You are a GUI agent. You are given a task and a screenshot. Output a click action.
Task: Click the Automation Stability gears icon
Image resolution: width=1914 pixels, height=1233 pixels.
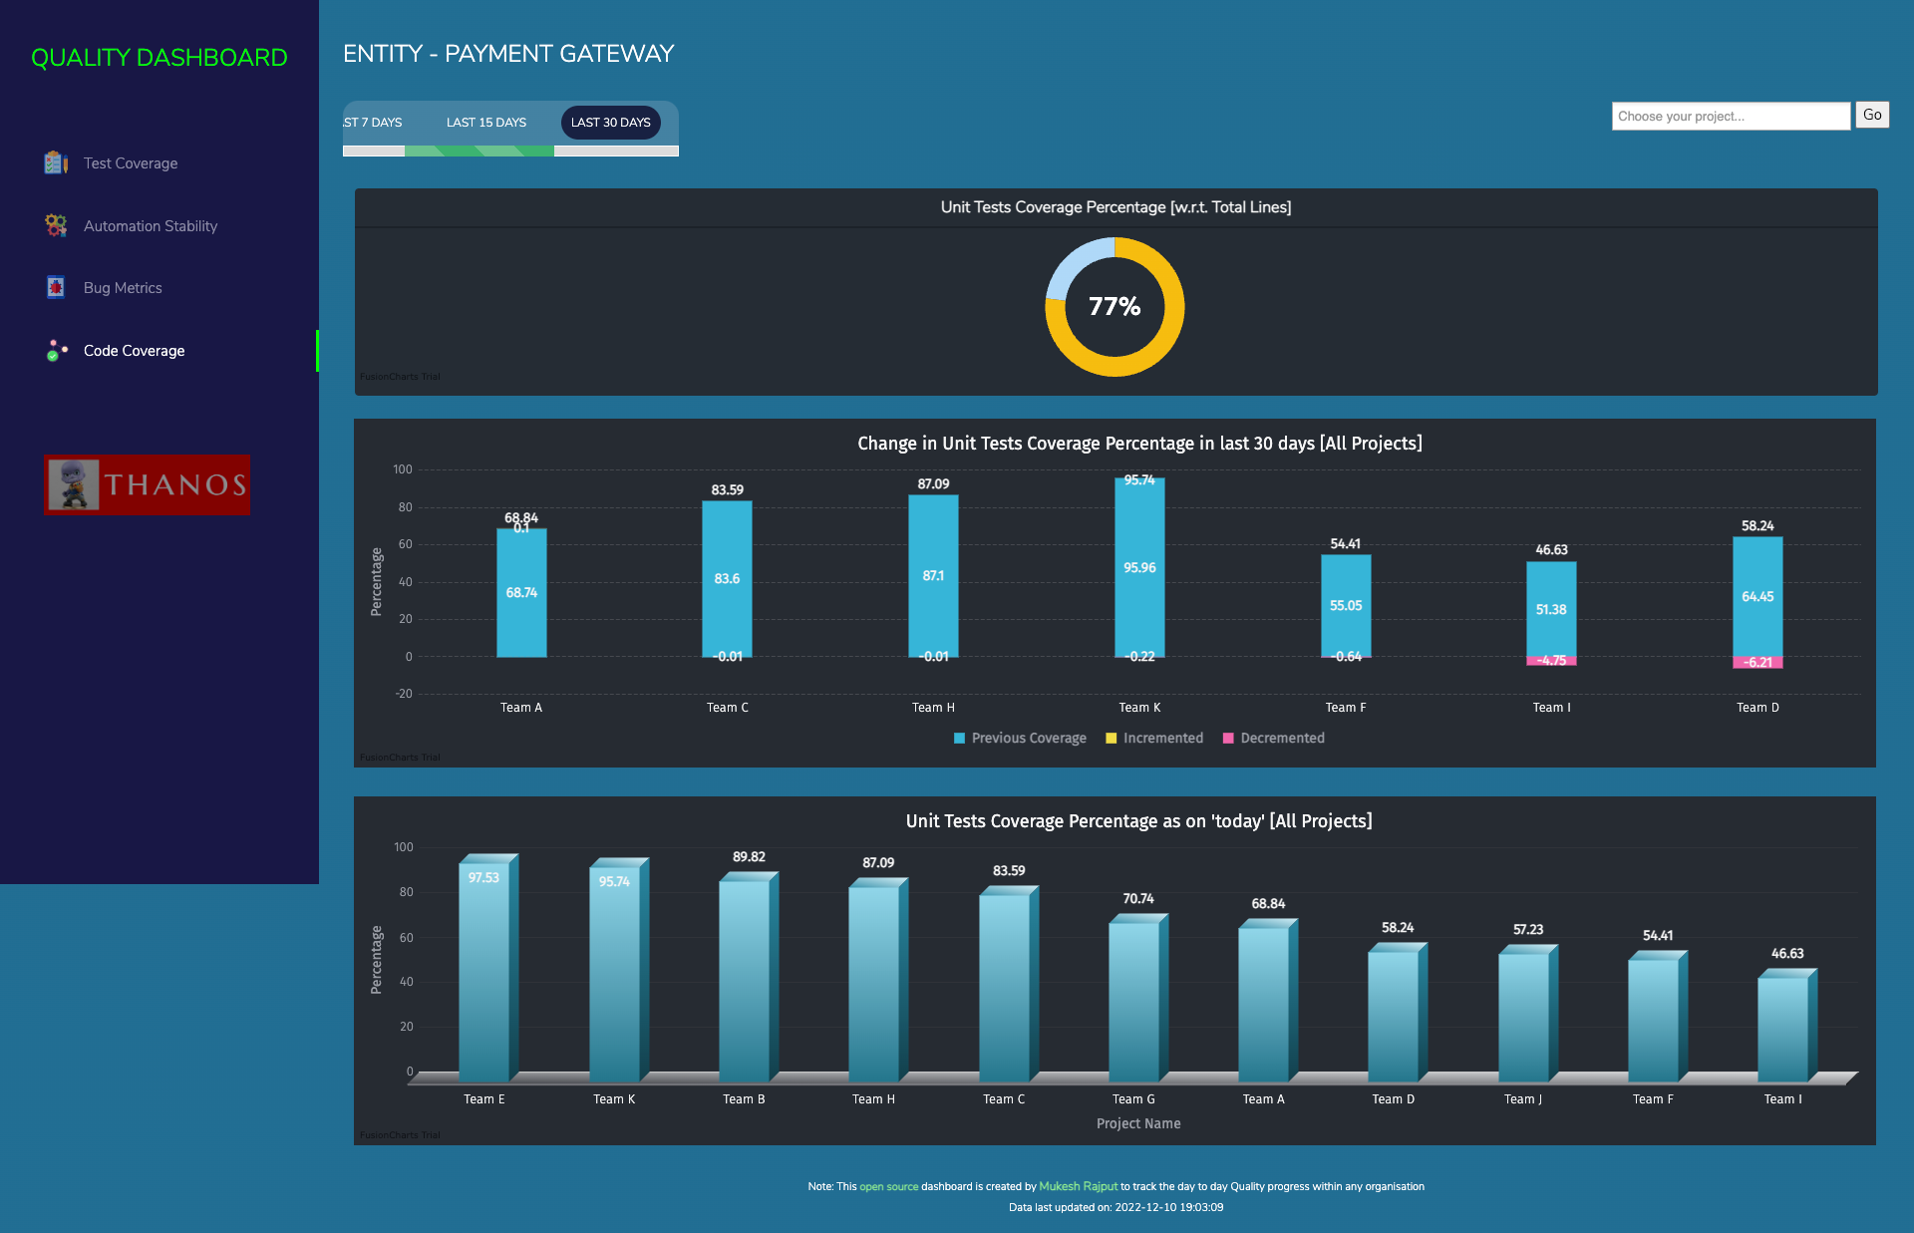tap(56, 225)
